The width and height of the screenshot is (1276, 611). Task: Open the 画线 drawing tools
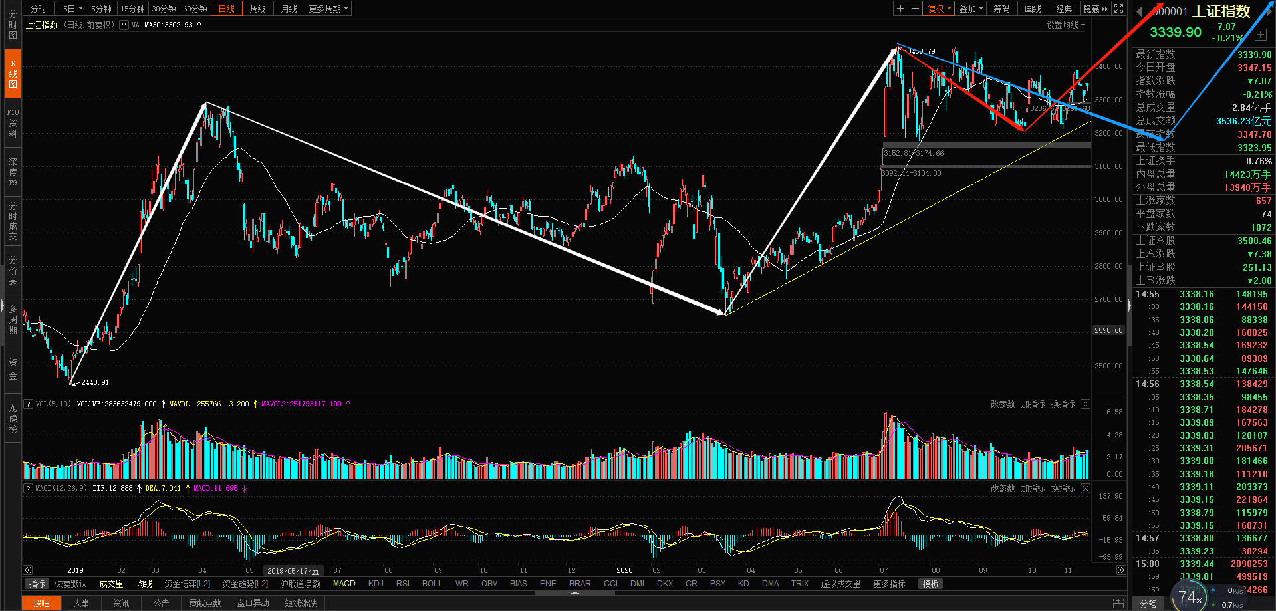(x=1033, y=9)
